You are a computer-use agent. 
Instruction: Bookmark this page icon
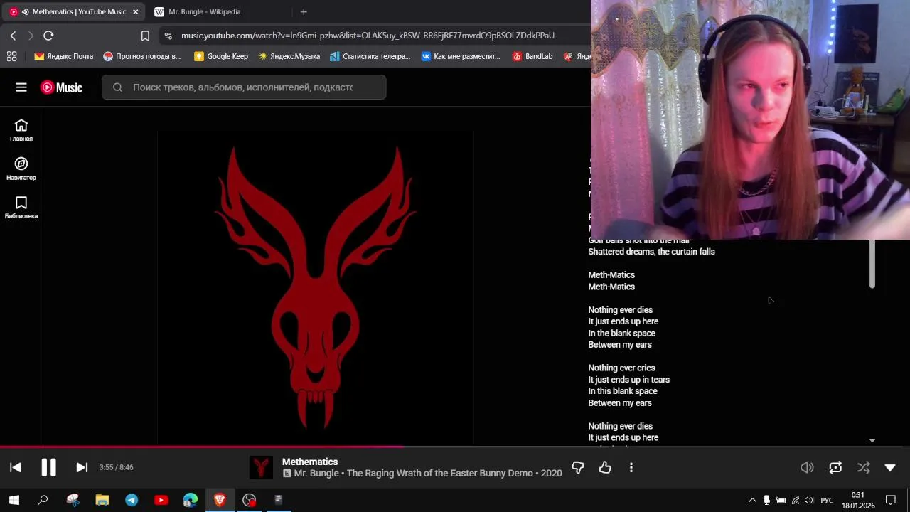pos(145,36)
